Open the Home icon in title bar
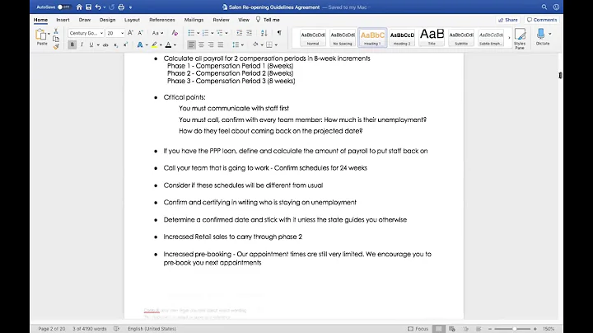 tap(79, 7)
